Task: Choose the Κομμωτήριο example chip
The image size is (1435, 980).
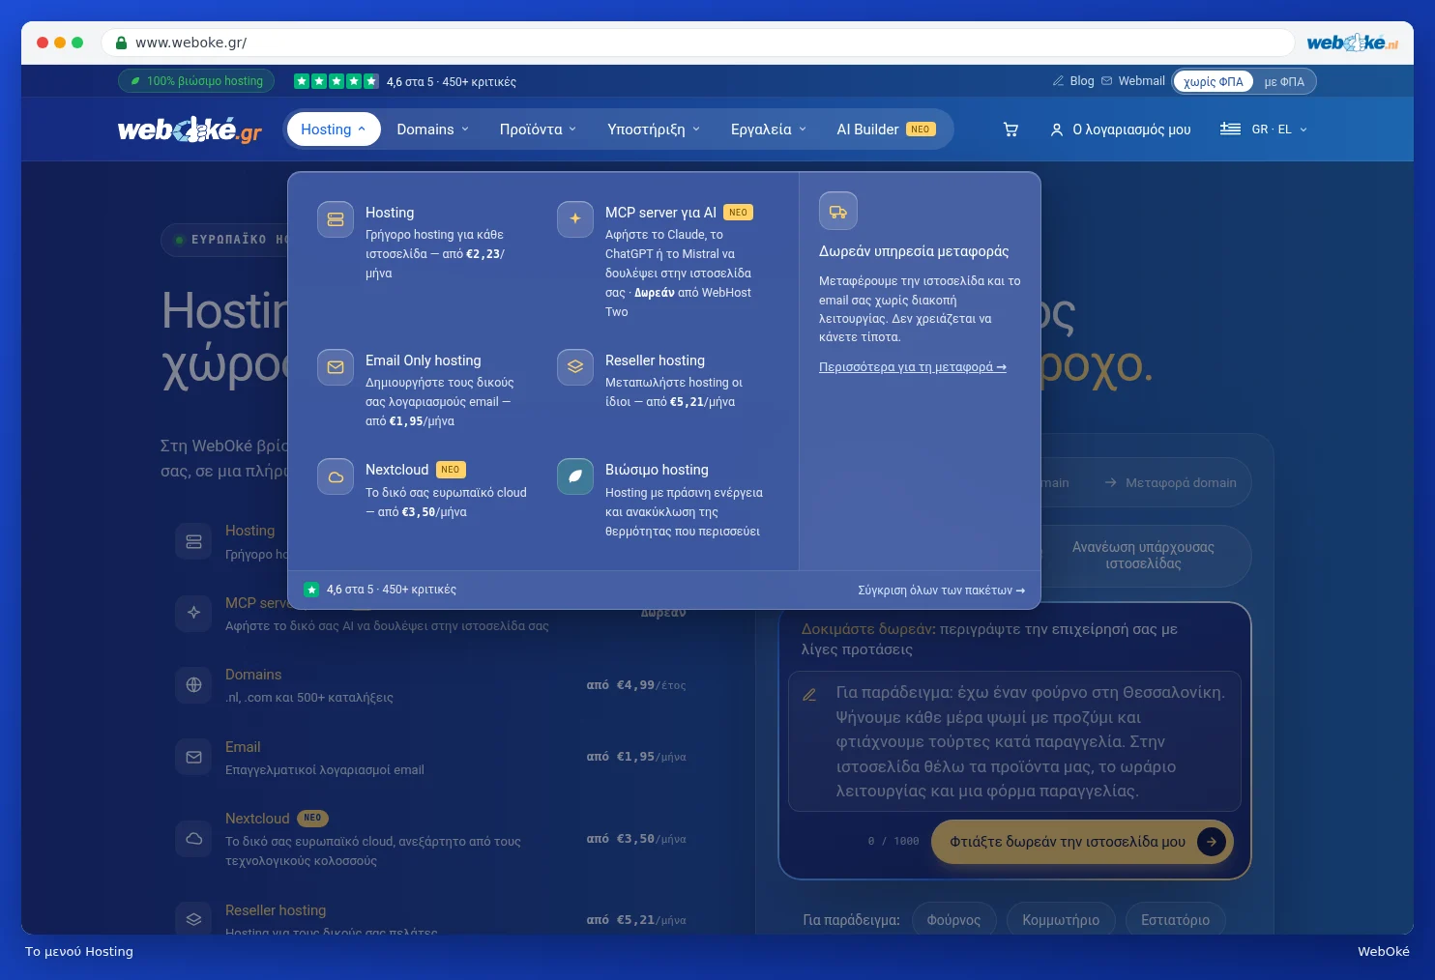Action: 1061,920
